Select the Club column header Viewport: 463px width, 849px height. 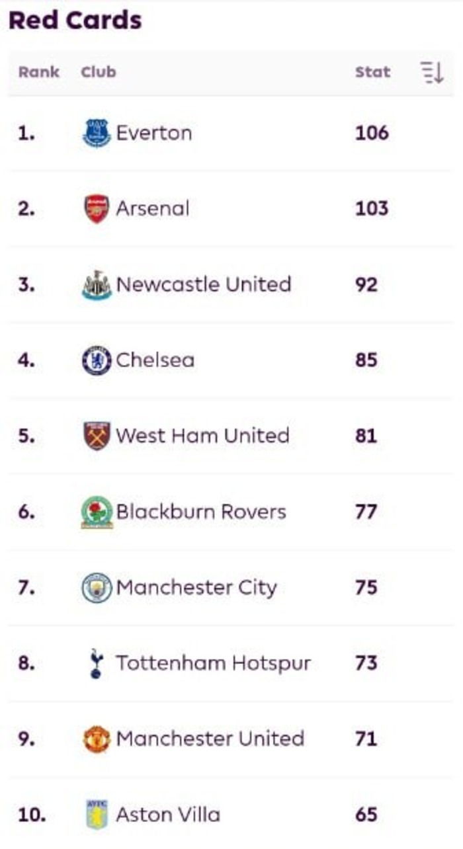99,72
